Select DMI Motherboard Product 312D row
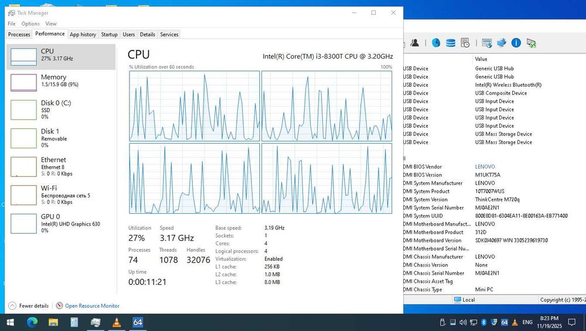586x331 pixels. tap(495, 232)
